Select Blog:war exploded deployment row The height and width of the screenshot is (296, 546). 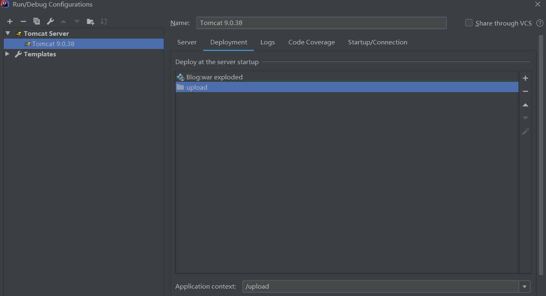[347, 77]
